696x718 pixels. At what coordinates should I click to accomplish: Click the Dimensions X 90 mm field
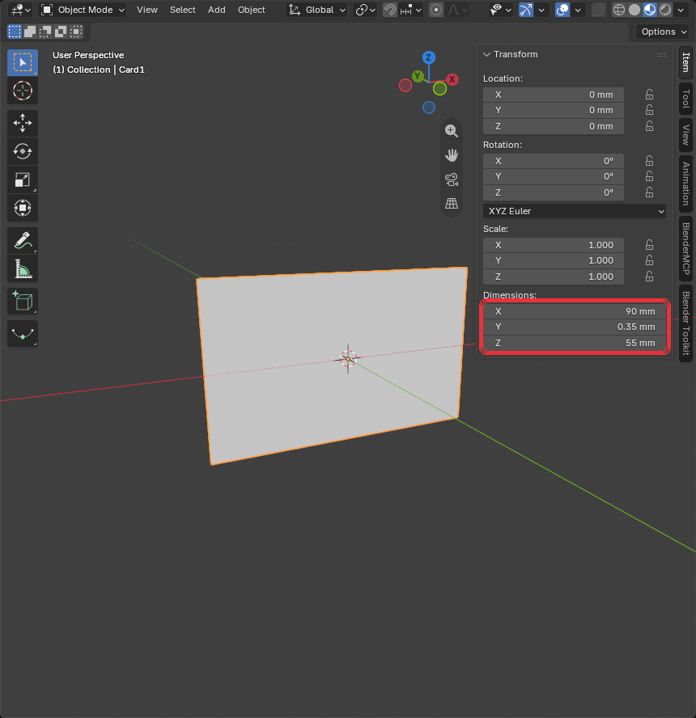point(574,311)
